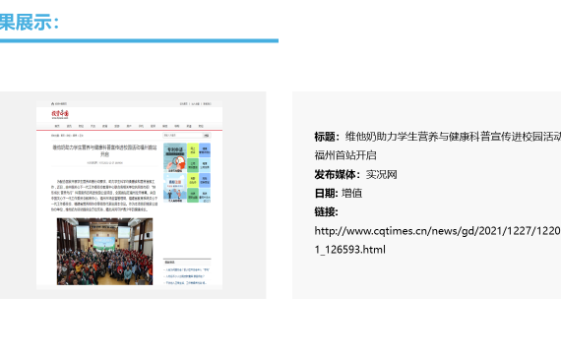Click the top yellow tile in the sidebar grid
The width and height of the screenshot is (561, 354).
193,149
